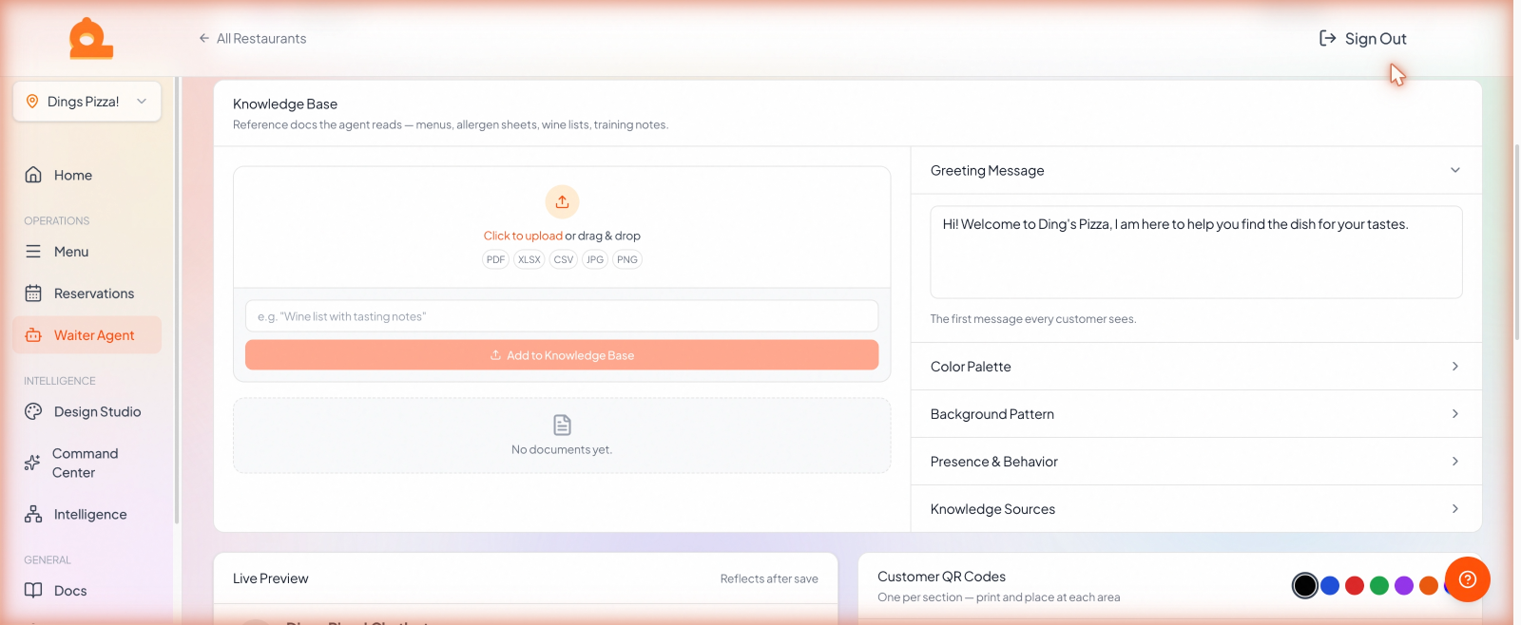
Task: Click the INTELLIGENCE section label
Action: [x=60, y=381]
